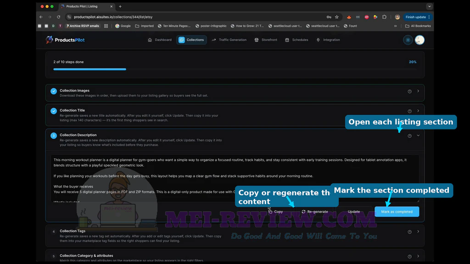
Task: Close the Products Pilot | Listing tab
Action: tap(112, 6)
